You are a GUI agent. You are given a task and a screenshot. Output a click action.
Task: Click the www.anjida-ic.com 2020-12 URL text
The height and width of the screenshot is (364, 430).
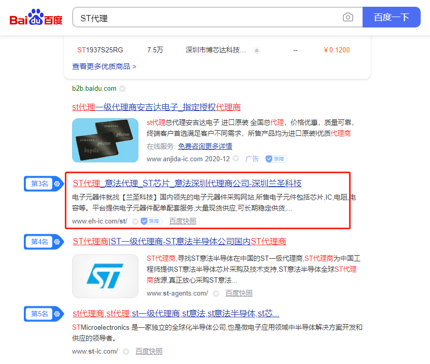pyautogui.click(x=188, y=159)
